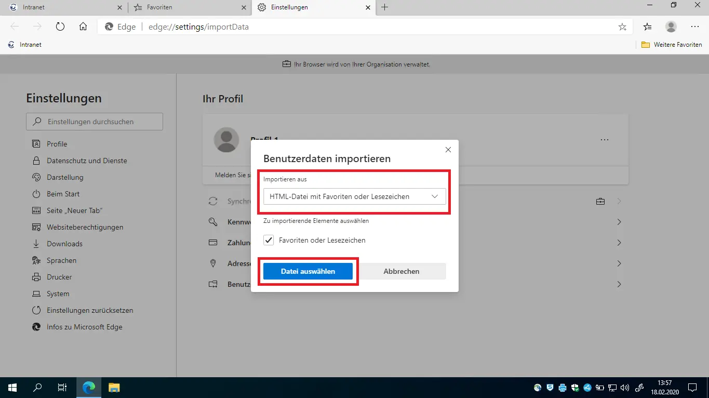The width and height of the screenshot is (709, 398).
Task: Open the Favorites list toolbar icon
Action: click(x=647, y=26)
